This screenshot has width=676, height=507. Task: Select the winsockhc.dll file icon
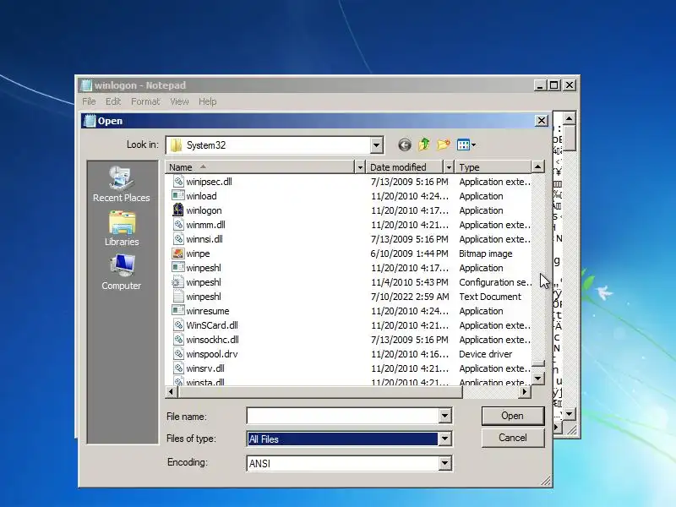178,340
